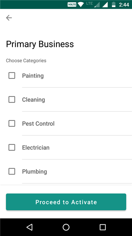
Task: Select the Painting category label
Action: [x=33, y=76]
